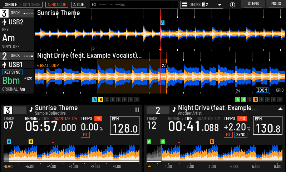Trigger deck 2 orange hot cue D pad
This screenshot has height=172, width=286.
(256, 100)
